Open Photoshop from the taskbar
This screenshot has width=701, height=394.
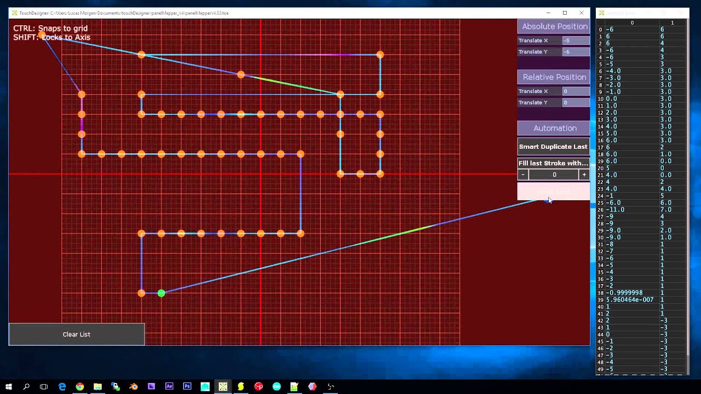(x=187, y=386)
